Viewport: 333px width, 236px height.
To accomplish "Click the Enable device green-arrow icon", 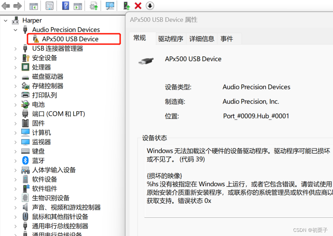I will pyautogui.click(x=127, y=6).
